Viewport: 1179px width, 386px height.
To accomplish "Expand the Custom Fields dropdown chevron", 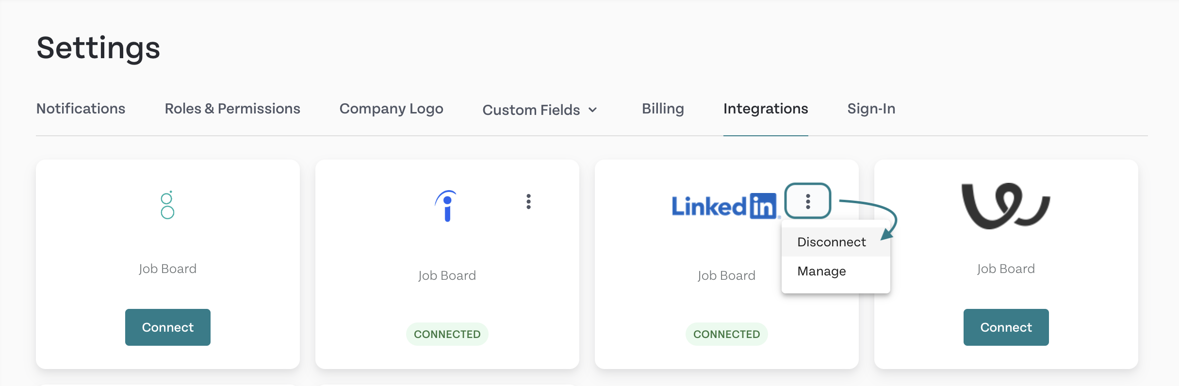I will point(592,110).
